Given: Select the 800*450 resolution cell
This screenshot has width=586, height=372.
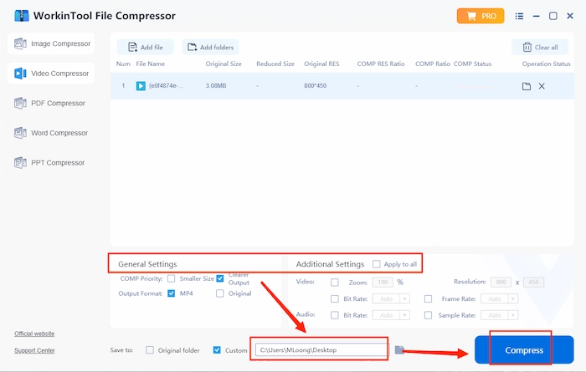Looking at the screenshot, I should (315, 86).
